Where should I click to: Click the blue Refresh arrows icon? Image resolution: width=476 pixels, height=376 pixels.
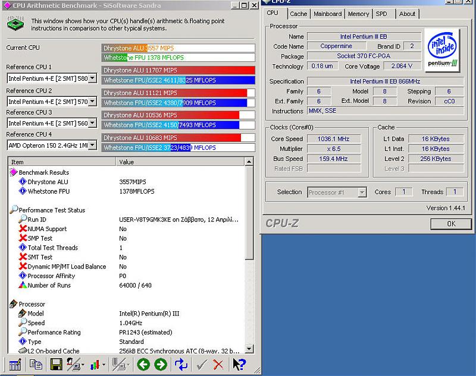click(181, 365)
